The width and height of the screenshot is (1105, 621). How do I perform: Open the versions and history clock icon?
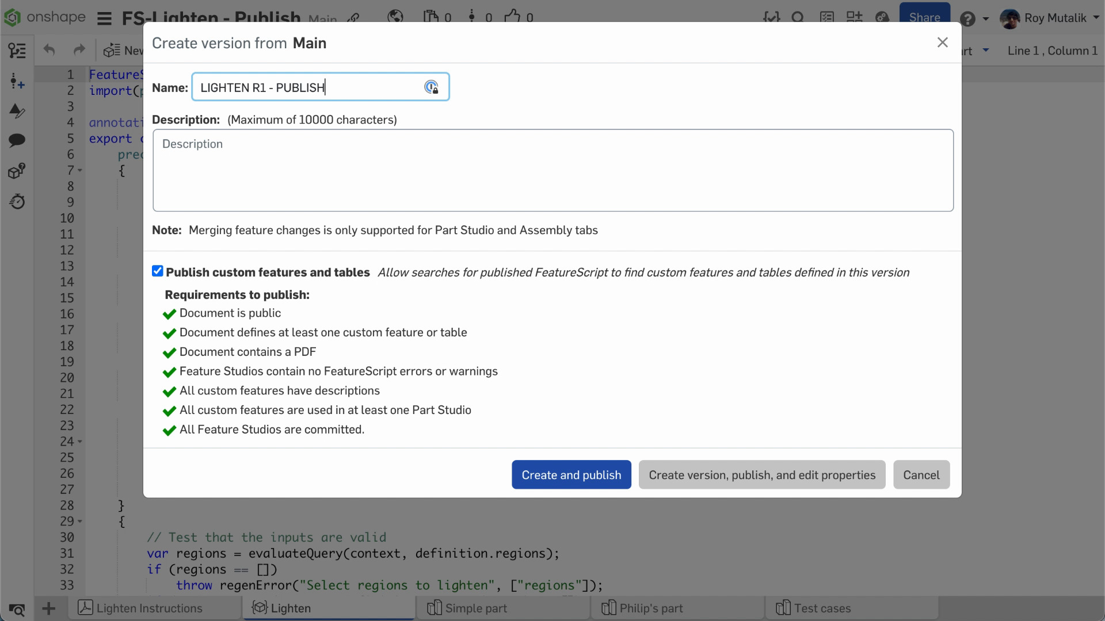tap(17, 202)
